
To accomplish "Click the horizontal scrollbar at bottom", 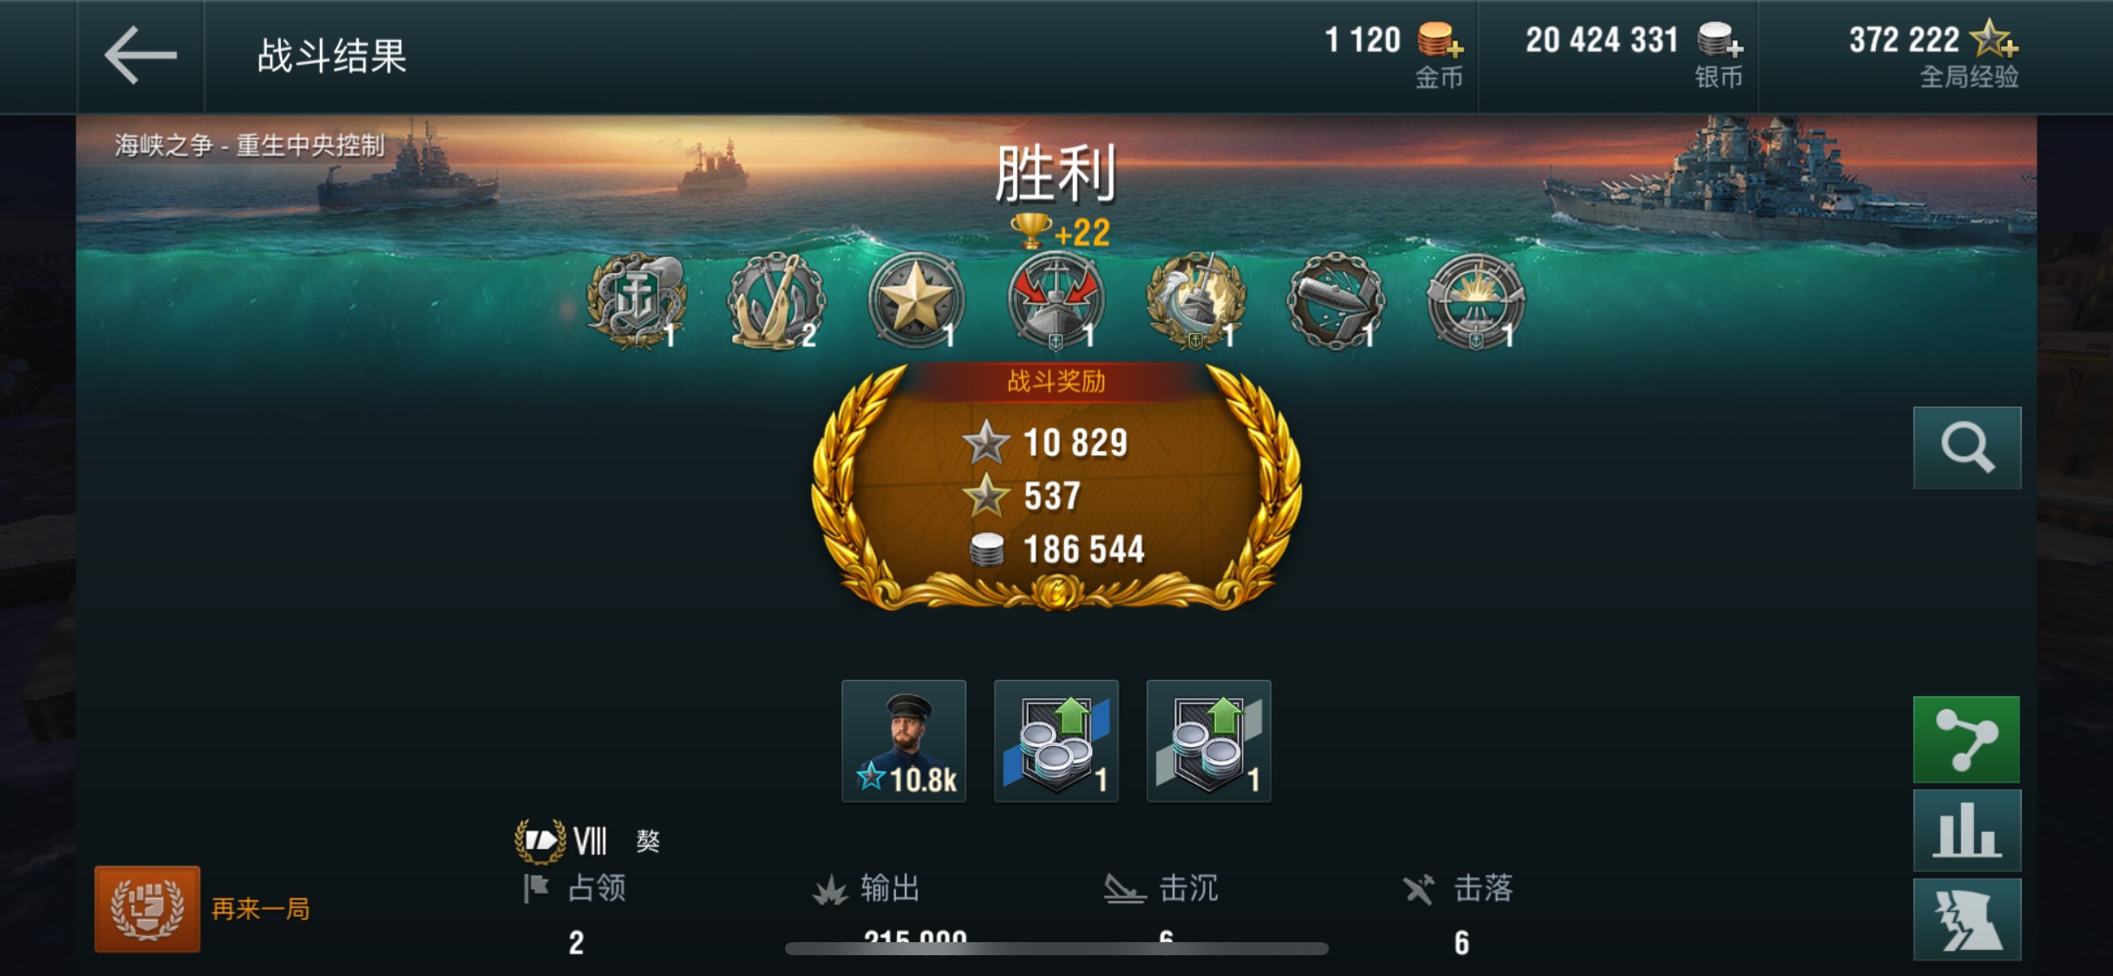I will (1056, 948).
